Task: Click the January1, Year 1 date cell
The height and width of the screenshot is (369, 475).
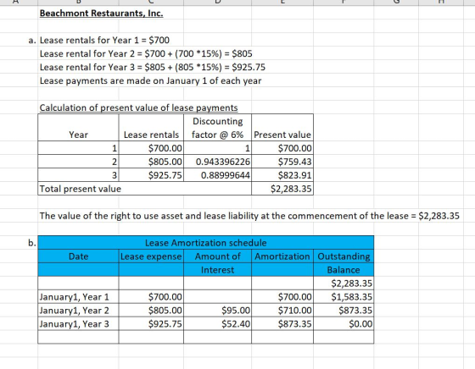Action: [78, 297]
